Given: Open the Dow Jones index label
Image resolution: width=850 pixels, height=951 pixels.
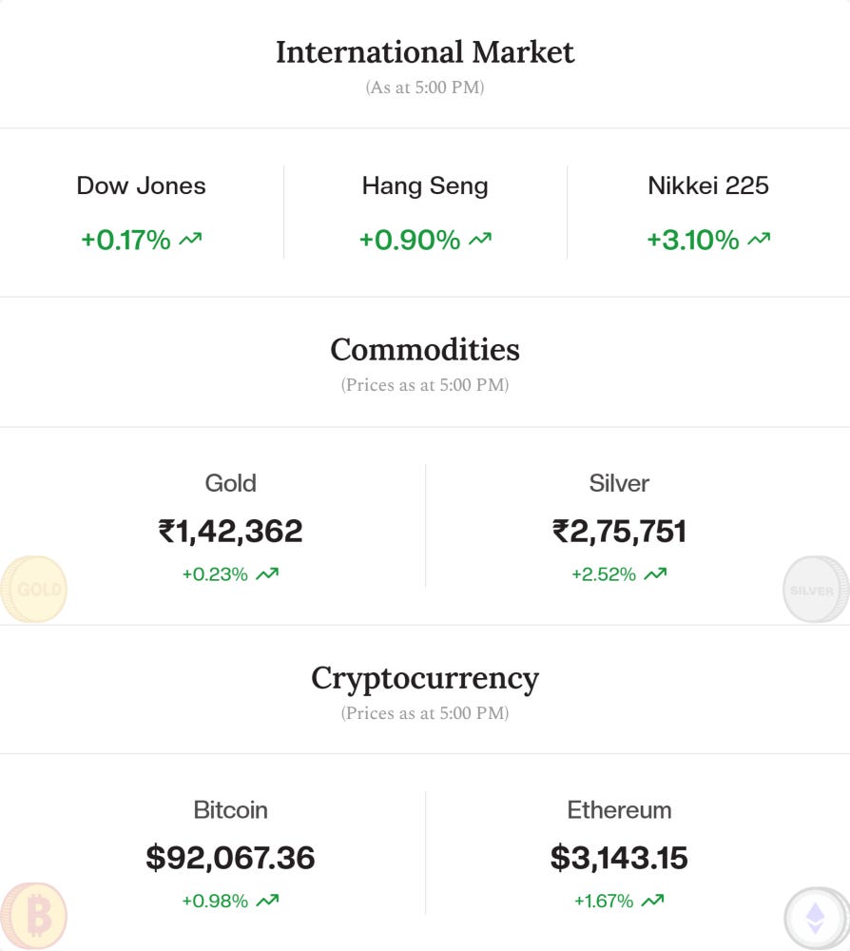Looking at the screenshot, I should pyautogui.click(x=141, y=185).
